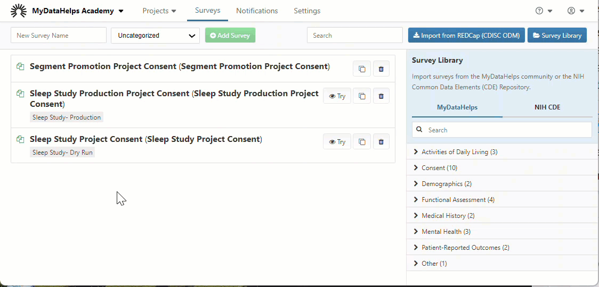Copy the Segment Promotion Project Consent survey
The image size is (599, 287).
362,69
